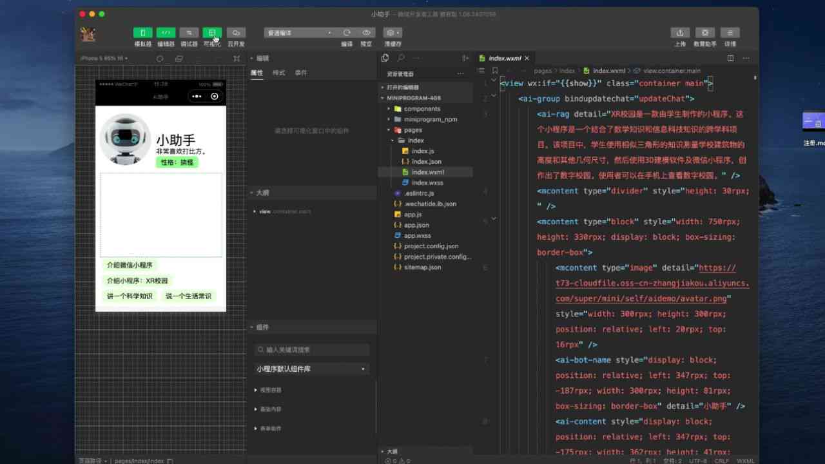Collapse the 大纲 section in visual panel

tap(312, 193)
